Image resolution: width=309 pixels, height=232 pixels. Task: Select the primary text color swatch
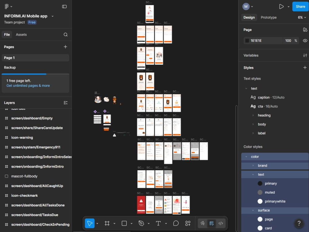click(260, 183)
